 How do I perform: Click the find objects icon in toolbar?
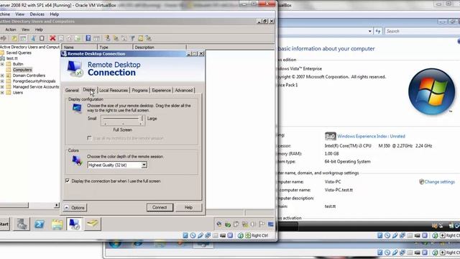click(141, 38)
